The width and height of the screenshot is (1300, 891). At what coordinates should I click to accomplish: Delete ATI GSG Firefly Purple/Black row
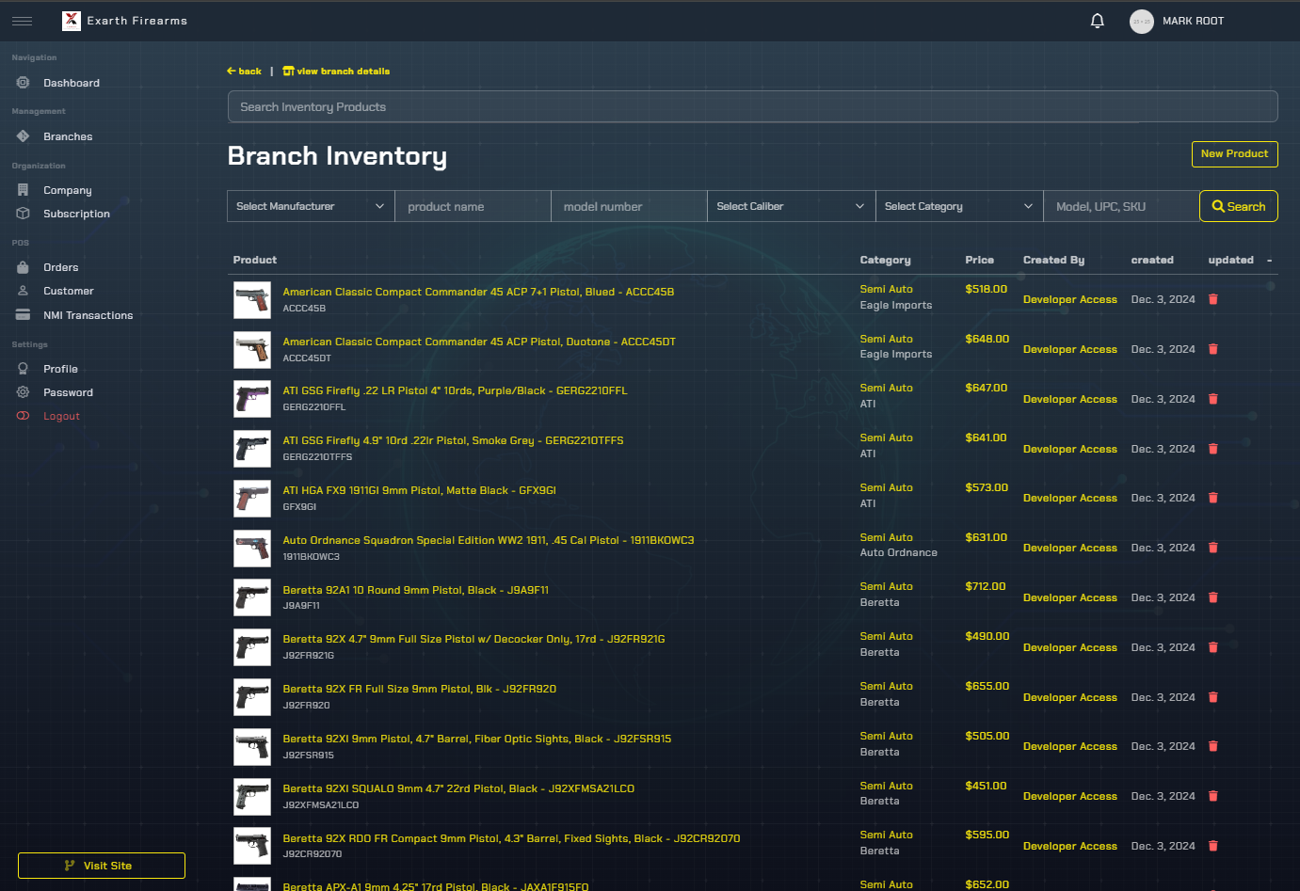pyautogui.click(x=1213, y=399)
